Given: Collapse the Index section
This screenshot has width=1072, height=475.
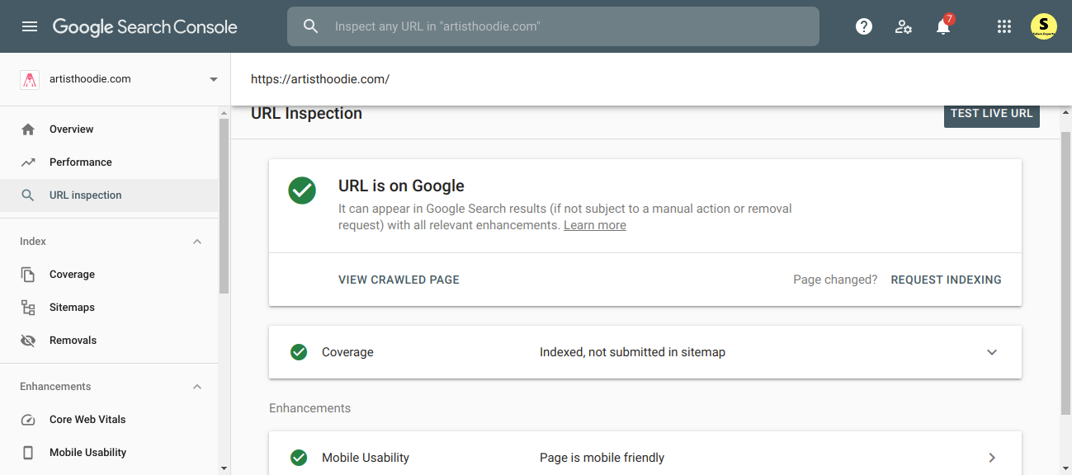Looking at the screenshot, I should coord(197,242).
